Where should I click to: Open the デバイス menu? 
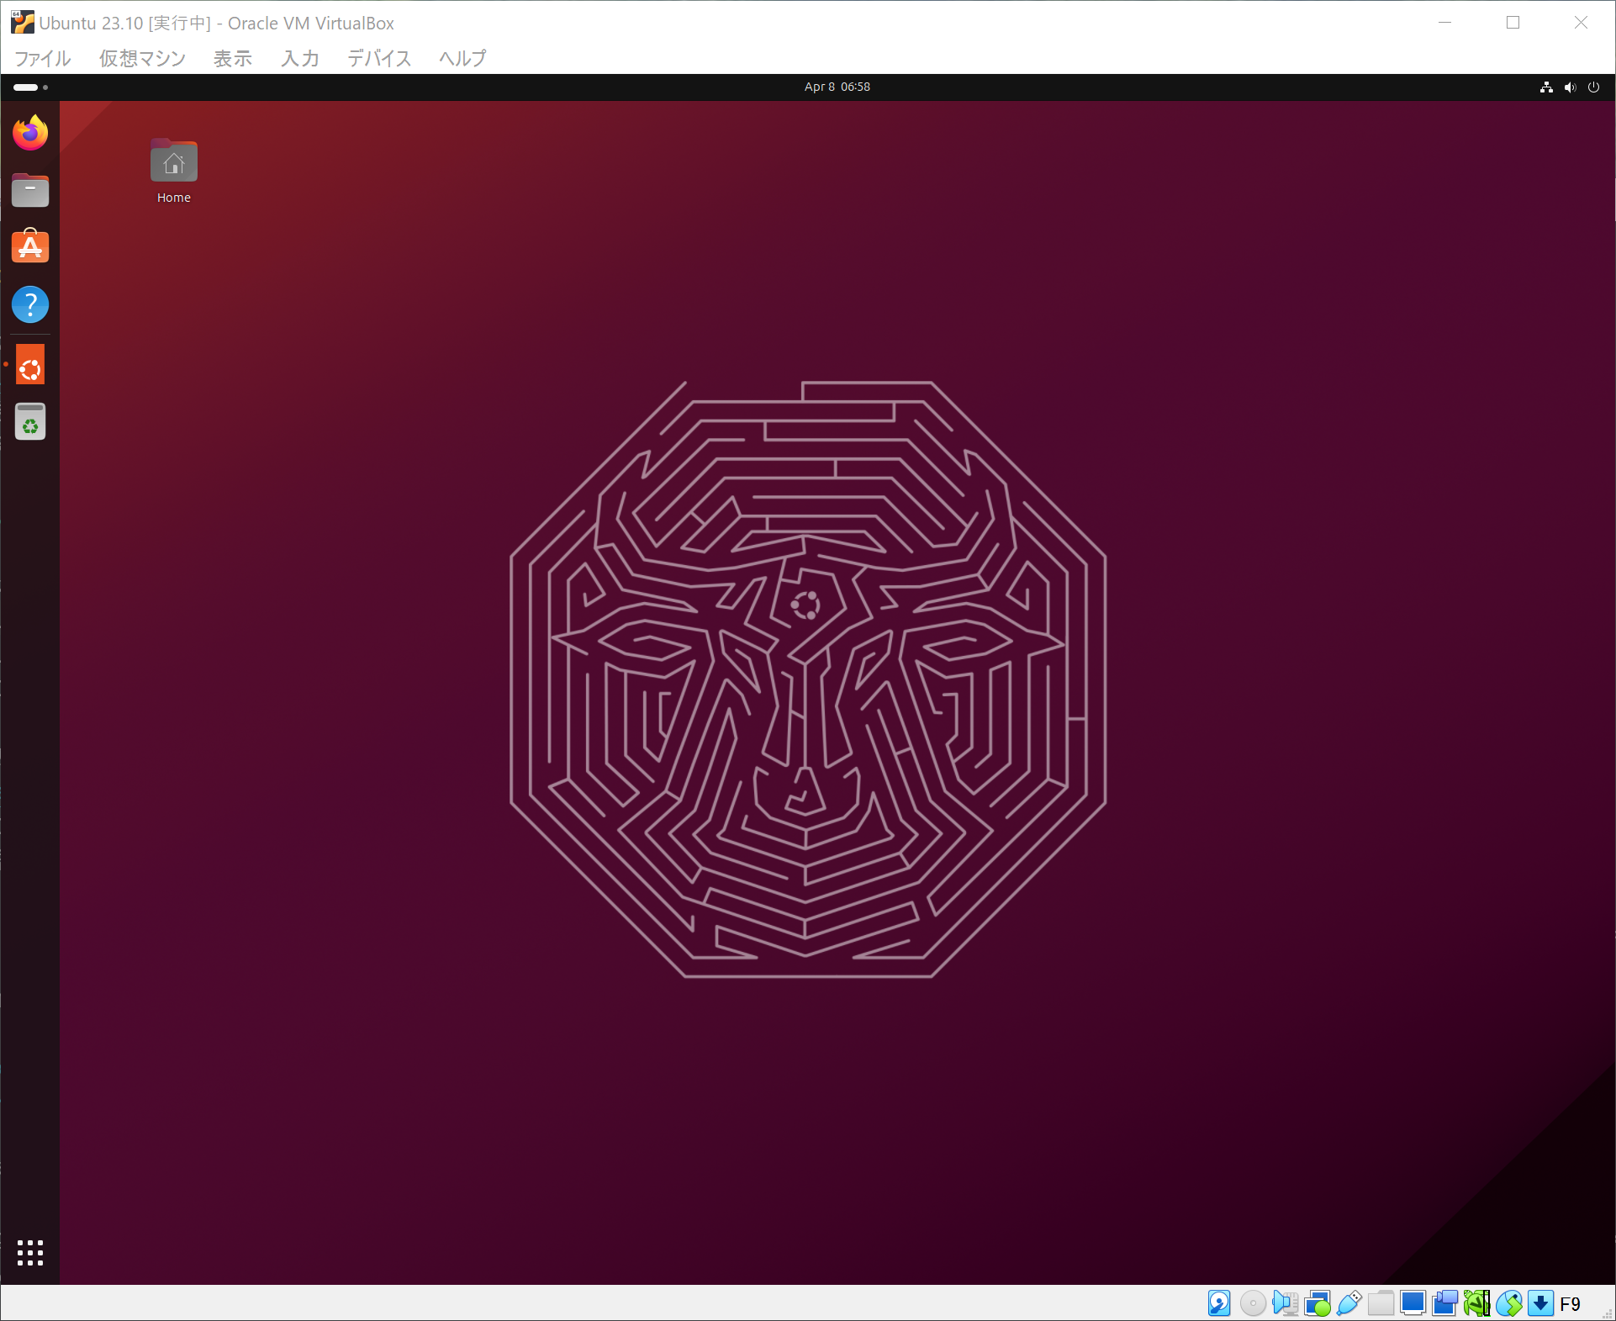(379, 58)
